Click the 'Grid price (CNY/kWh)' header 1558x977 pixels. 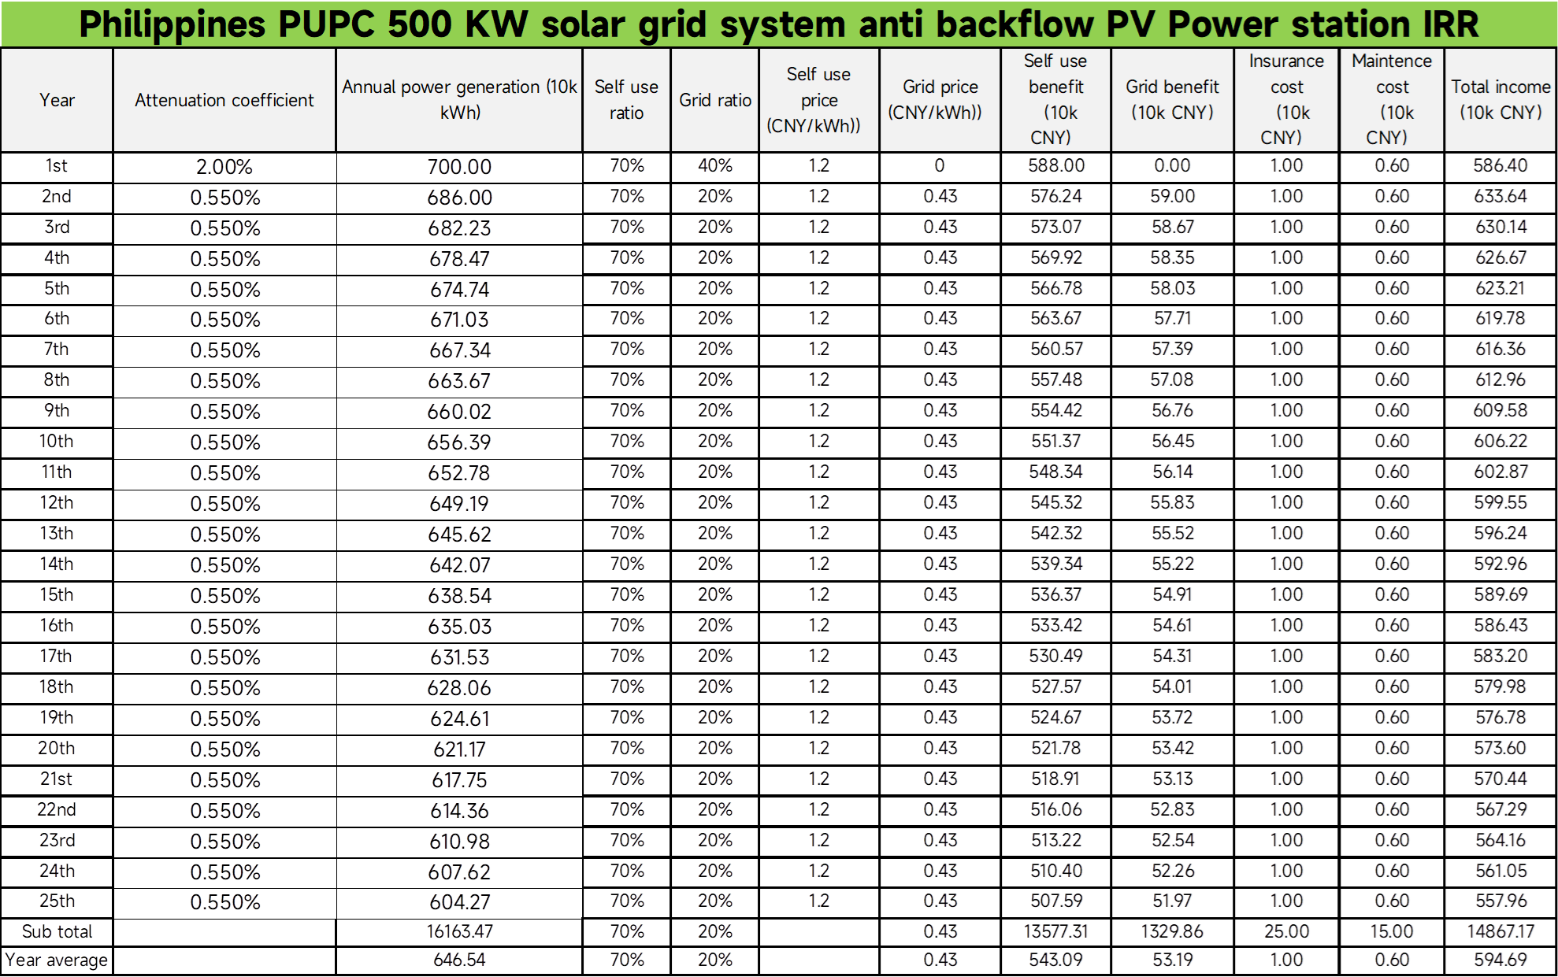[940, 99]
